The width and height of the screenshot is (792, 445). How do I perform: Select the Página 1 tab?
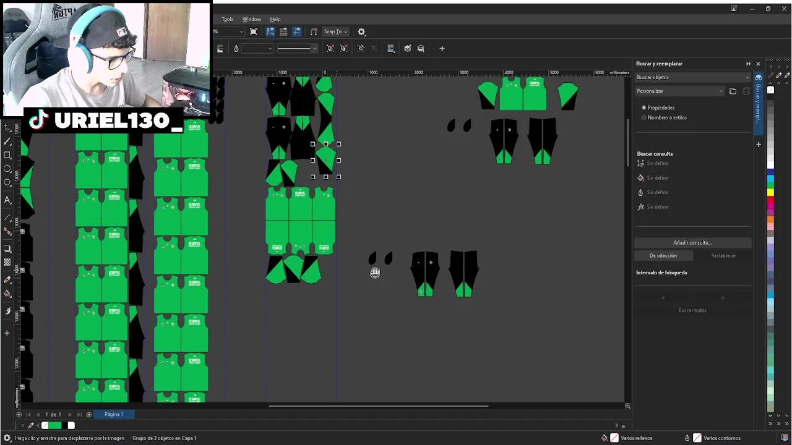pos(113,414)
